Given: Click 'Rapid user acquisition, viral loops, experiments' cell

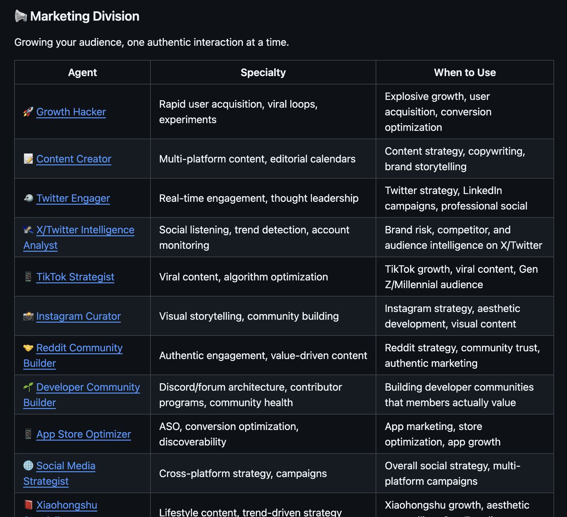Looking at the screenshot, I should coord(263,112).
